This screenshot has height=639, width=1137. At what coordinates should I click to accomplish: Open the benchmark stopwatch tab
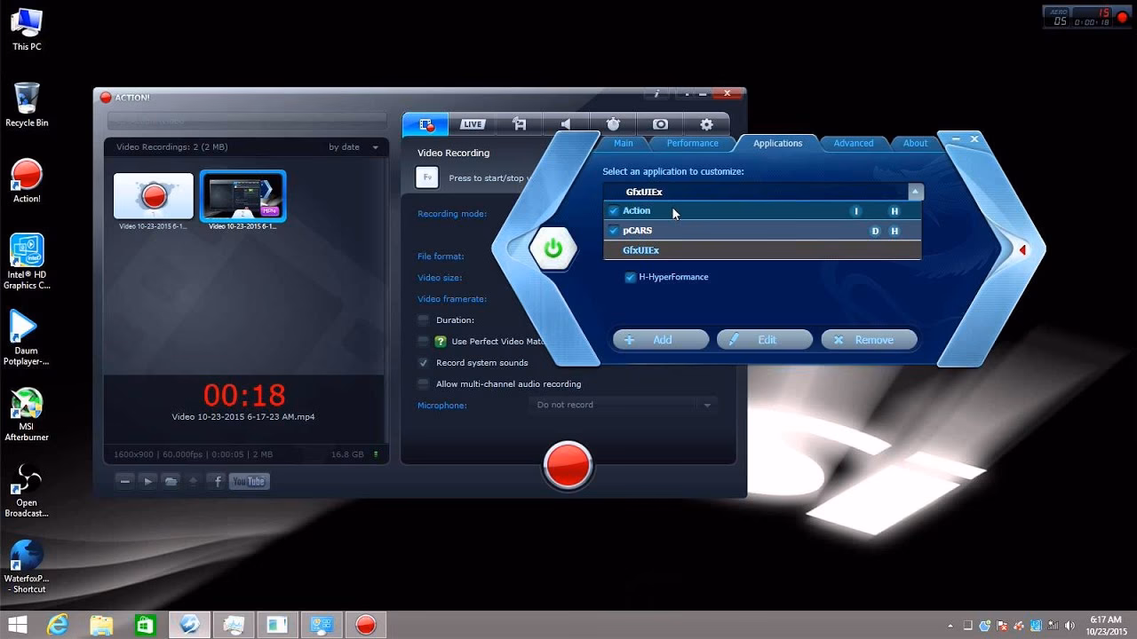[x=613, y=125]
